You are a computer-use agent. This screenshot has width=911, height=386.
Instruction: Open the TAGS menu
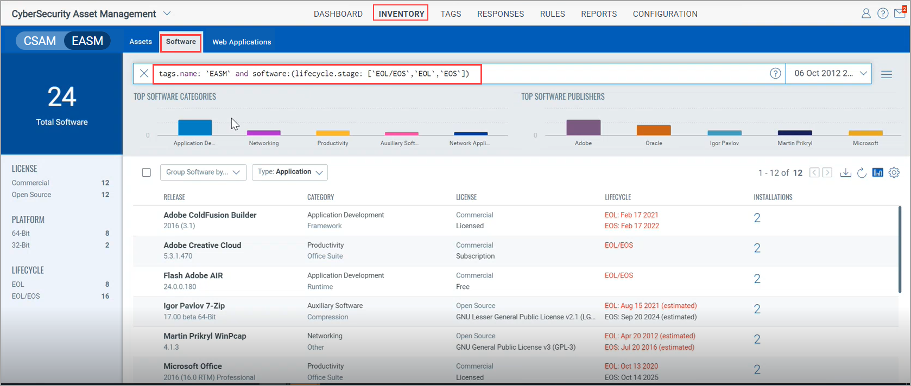pos(451,14)
